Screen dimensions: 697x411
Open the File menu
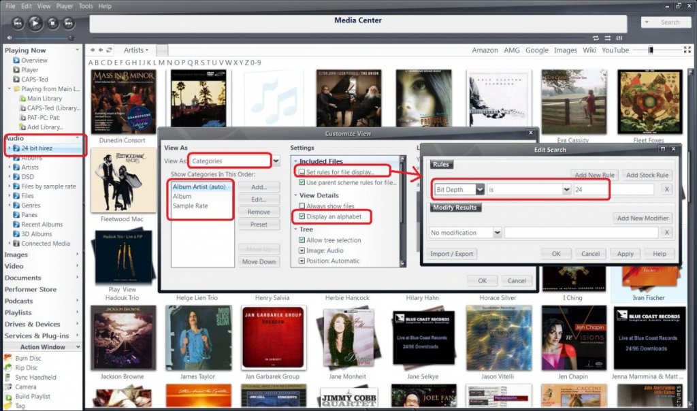point(10,5)
